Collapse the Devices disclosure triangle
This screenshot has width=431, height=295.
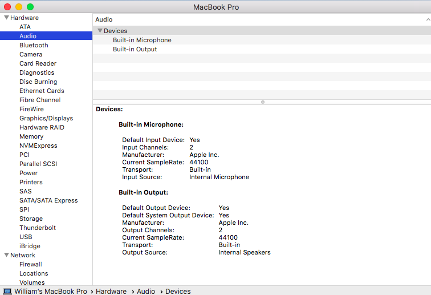(100, 31)
